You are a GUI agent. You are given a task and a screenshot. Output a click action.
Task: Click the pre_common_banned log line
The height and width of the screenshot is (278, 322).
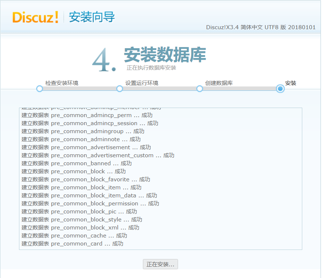pyautogui.click(x=77, y=163)
